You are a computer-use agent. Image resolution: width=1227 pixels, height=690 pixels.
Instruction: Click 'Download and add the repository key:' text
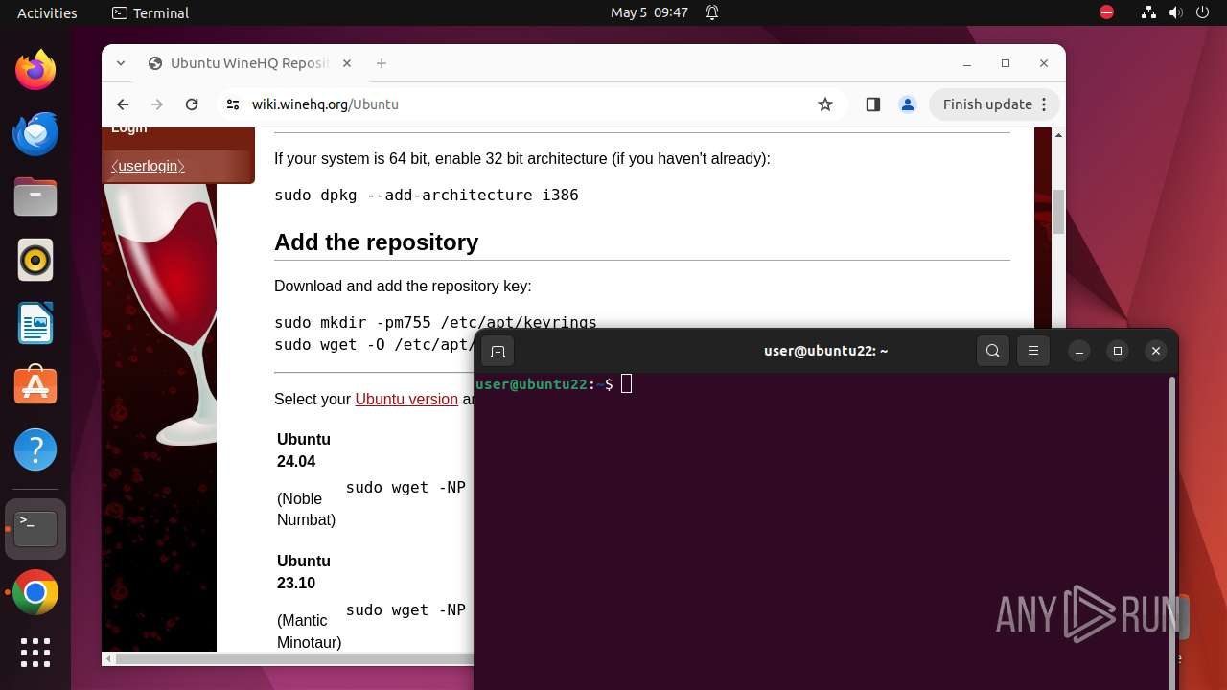[x=403, y=286]
